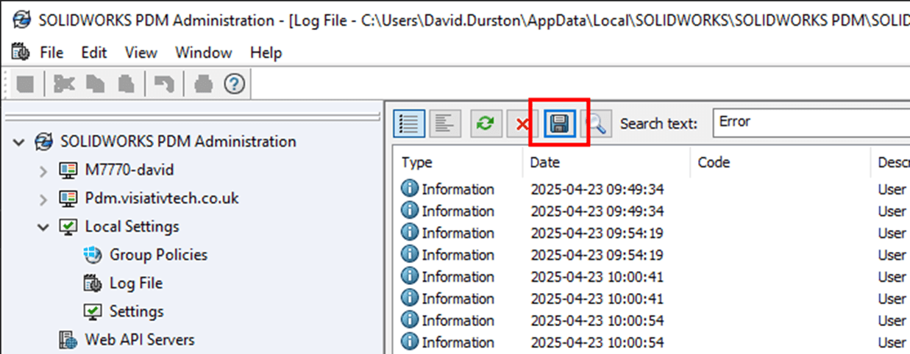Viewport: 910px width, 354px height.
Task: Select the M7770-david tree item
Action: (x=129, y=170)
